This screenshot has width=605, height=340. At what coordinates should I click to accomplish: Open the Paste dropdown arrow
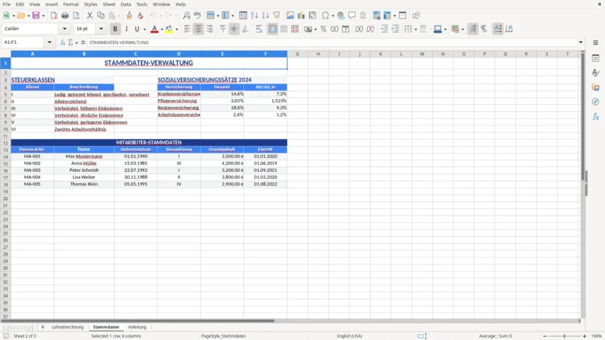119,16
